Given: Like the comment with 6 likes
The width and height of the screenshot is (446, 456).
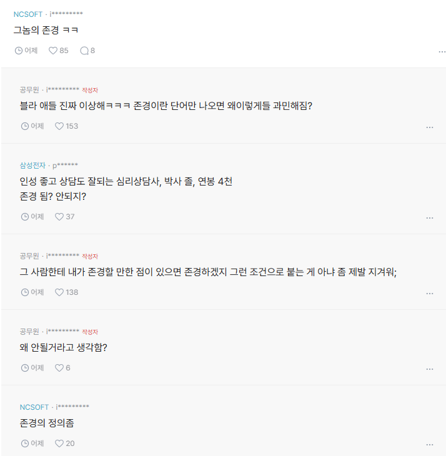Looking at the screenshot, I should coord(59,368).
